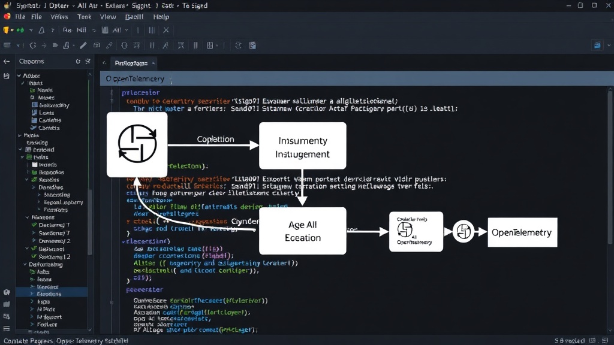The image size is (614, 345).
Task: Click the last icon in status bar right corner
Action: point(606,341)
